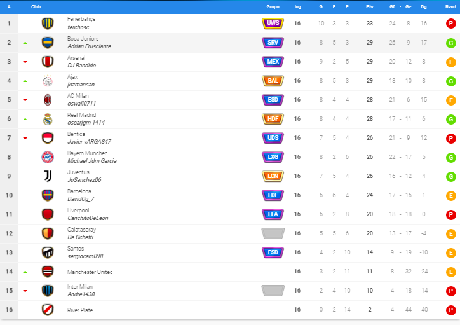Sort by the Grupo column header
The image size is (460, 325).
pyautogui.click(x=273, y=7)
